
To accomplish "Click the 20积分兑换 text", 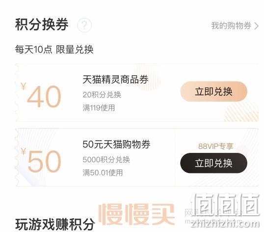I will (x=102, y=95).
